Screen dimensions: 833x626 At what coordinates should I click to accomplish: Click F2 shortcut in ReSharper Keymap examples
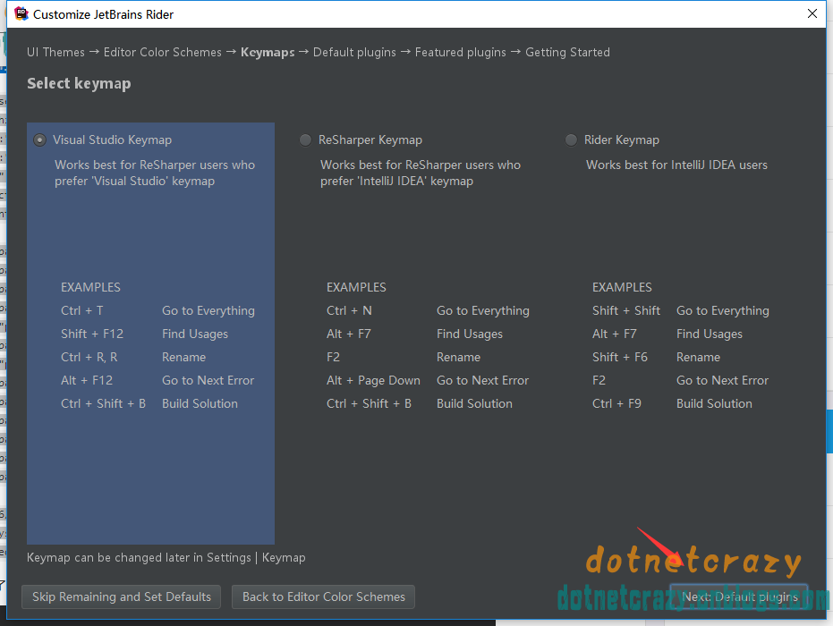(x=333, y=358)
